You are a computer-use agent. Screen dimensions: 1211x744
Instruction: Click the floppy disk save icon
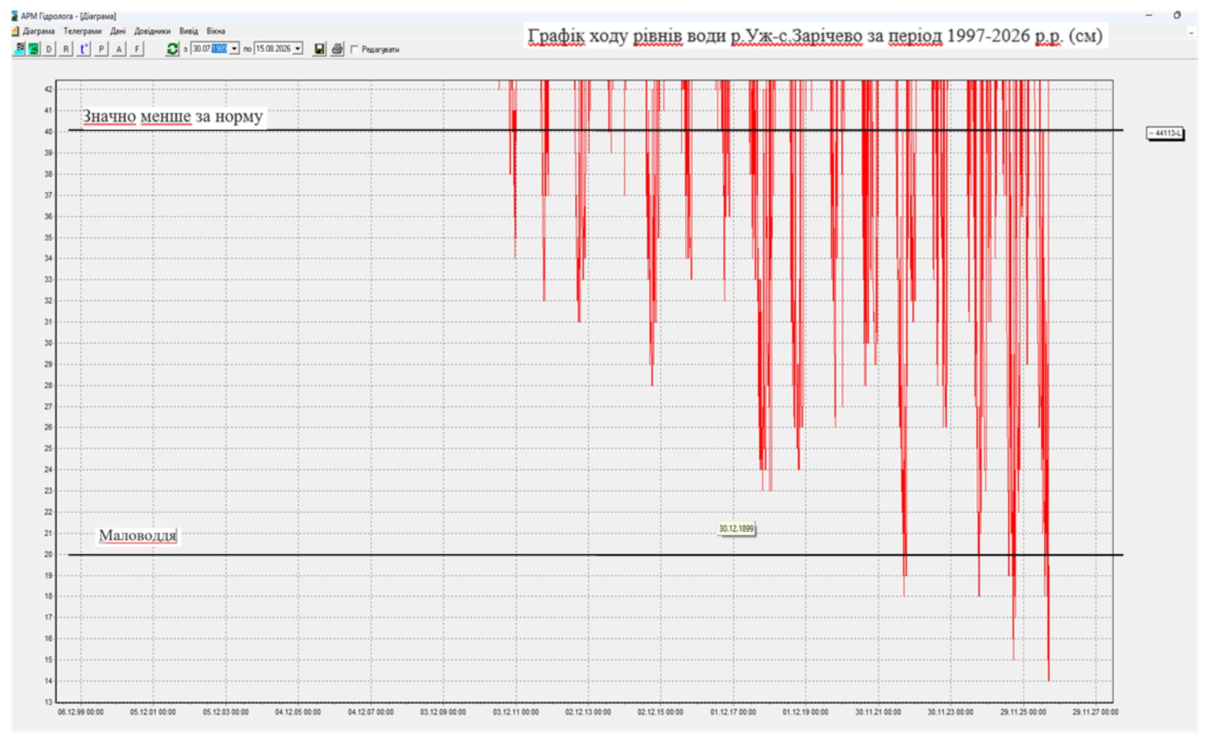[x=319, y=49]
